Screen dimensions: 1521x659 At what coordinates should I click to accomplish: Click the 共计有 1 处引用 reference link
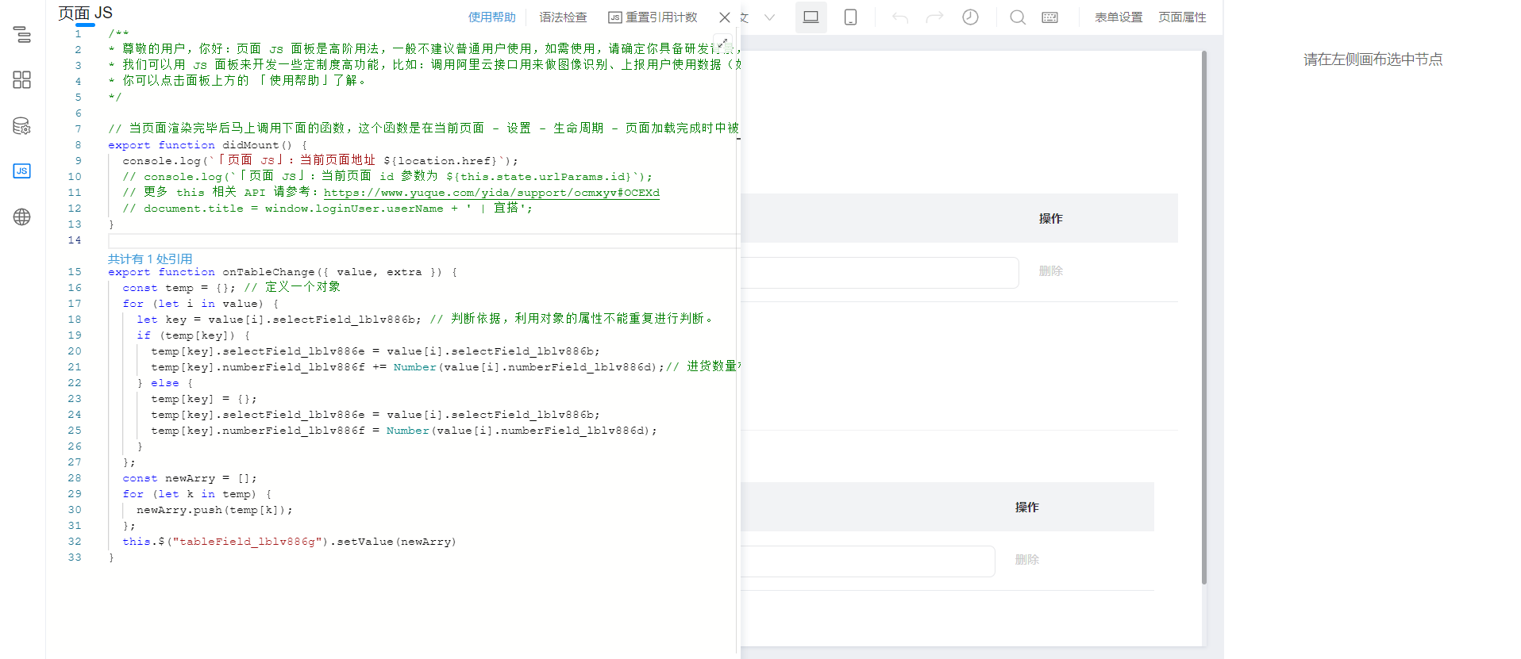(150, 259)
